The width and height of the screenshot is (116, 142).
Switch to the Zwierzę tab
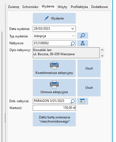click(14, 7)
